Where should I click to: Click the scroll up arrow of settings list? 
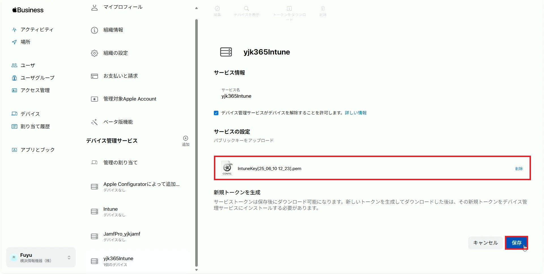pos(196,8)
